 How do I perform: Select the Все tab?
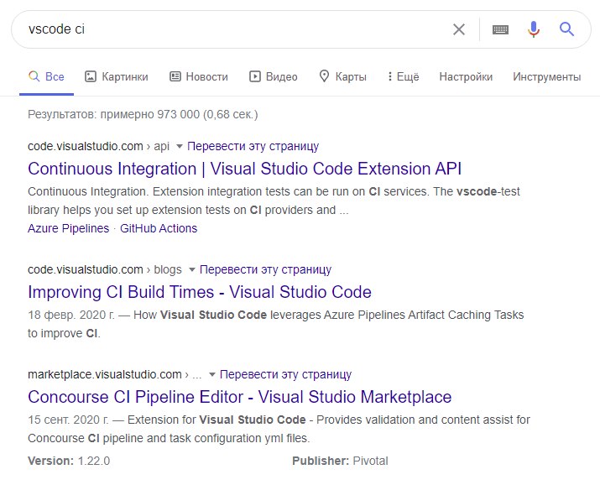[46, 76]
